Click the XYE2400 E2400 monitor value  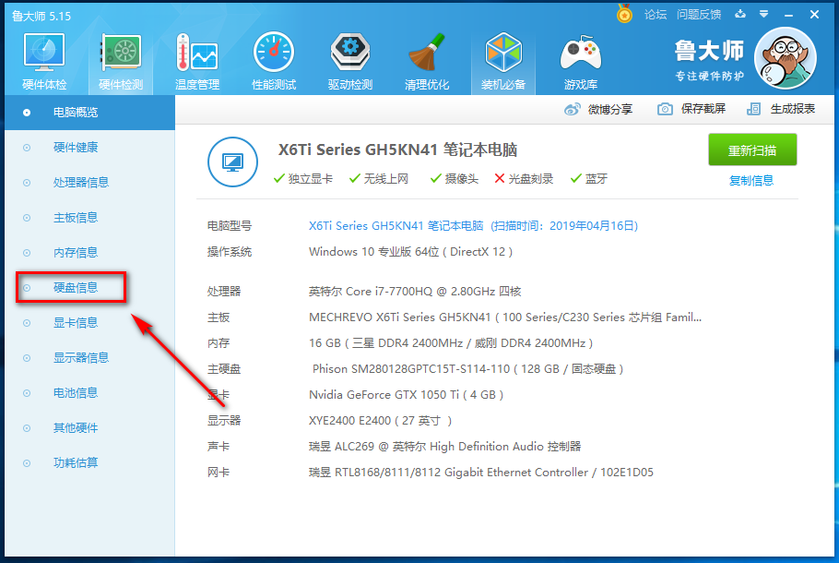(381, 421)
